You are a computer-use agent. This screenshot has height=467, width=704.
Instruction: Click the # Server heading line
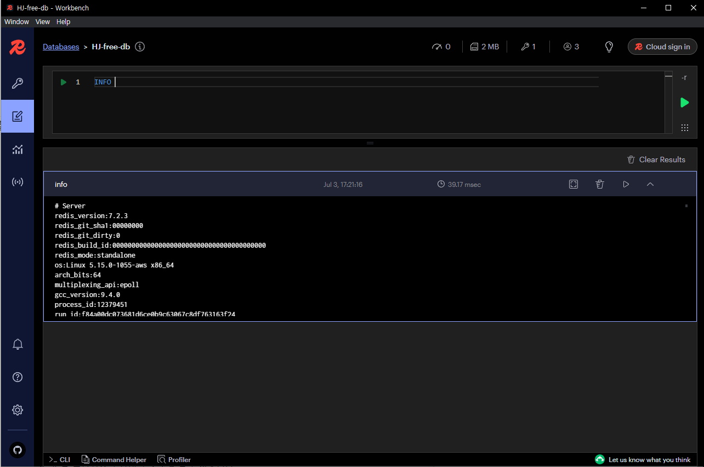pyautogui.click(x=70, y=206)
